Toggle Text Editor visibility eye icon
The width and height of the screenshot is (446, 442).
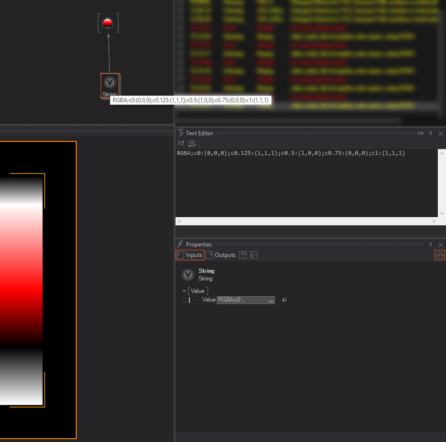click(421, 133)
